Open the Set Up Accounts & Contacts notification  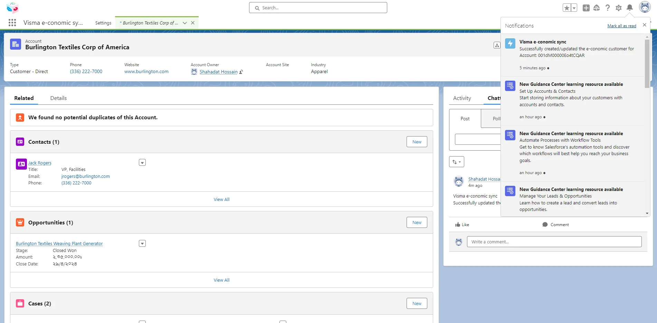point(572,101)
